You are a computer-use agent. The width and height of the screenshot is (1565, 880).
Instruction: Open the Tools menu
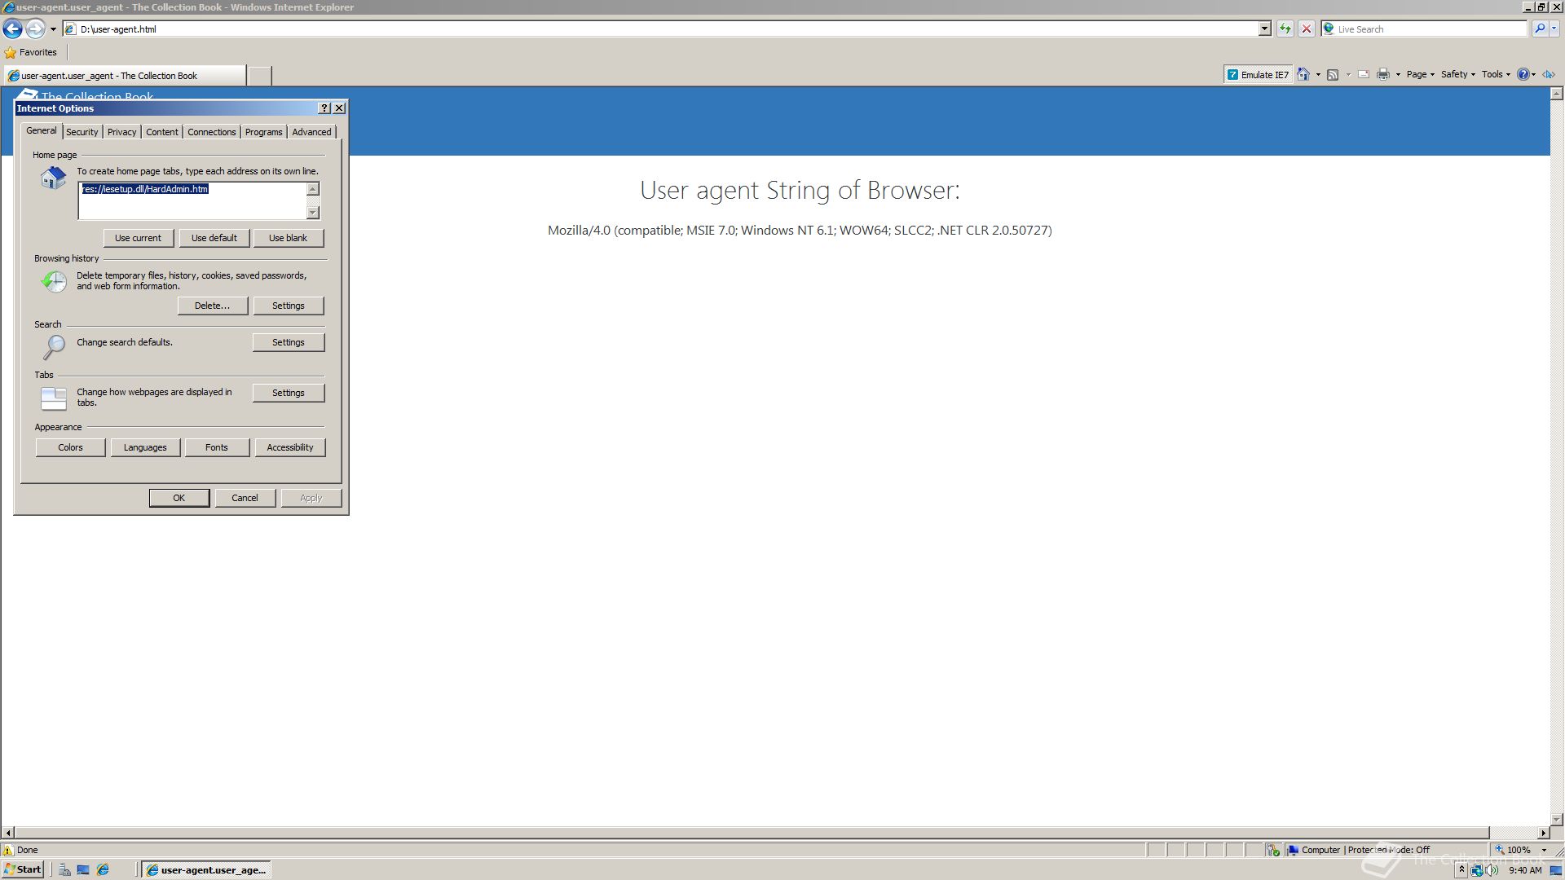[x=1496, y=75]
